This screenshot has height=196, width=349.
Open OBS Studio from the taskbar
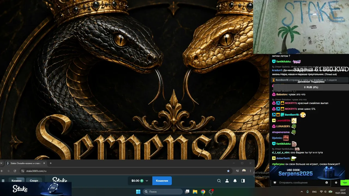coord(211,192)
